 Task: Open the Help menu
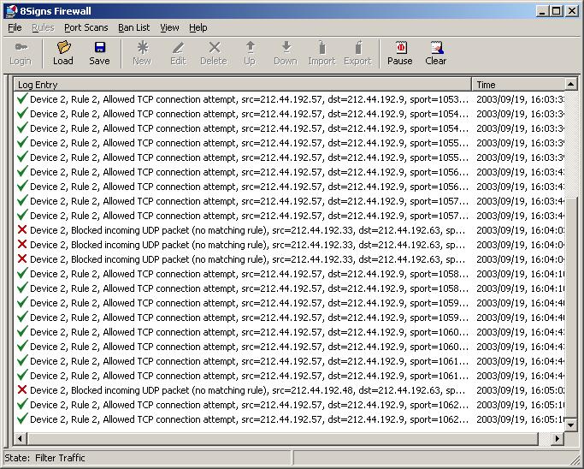pyautogui.click(x=198, y=27)
